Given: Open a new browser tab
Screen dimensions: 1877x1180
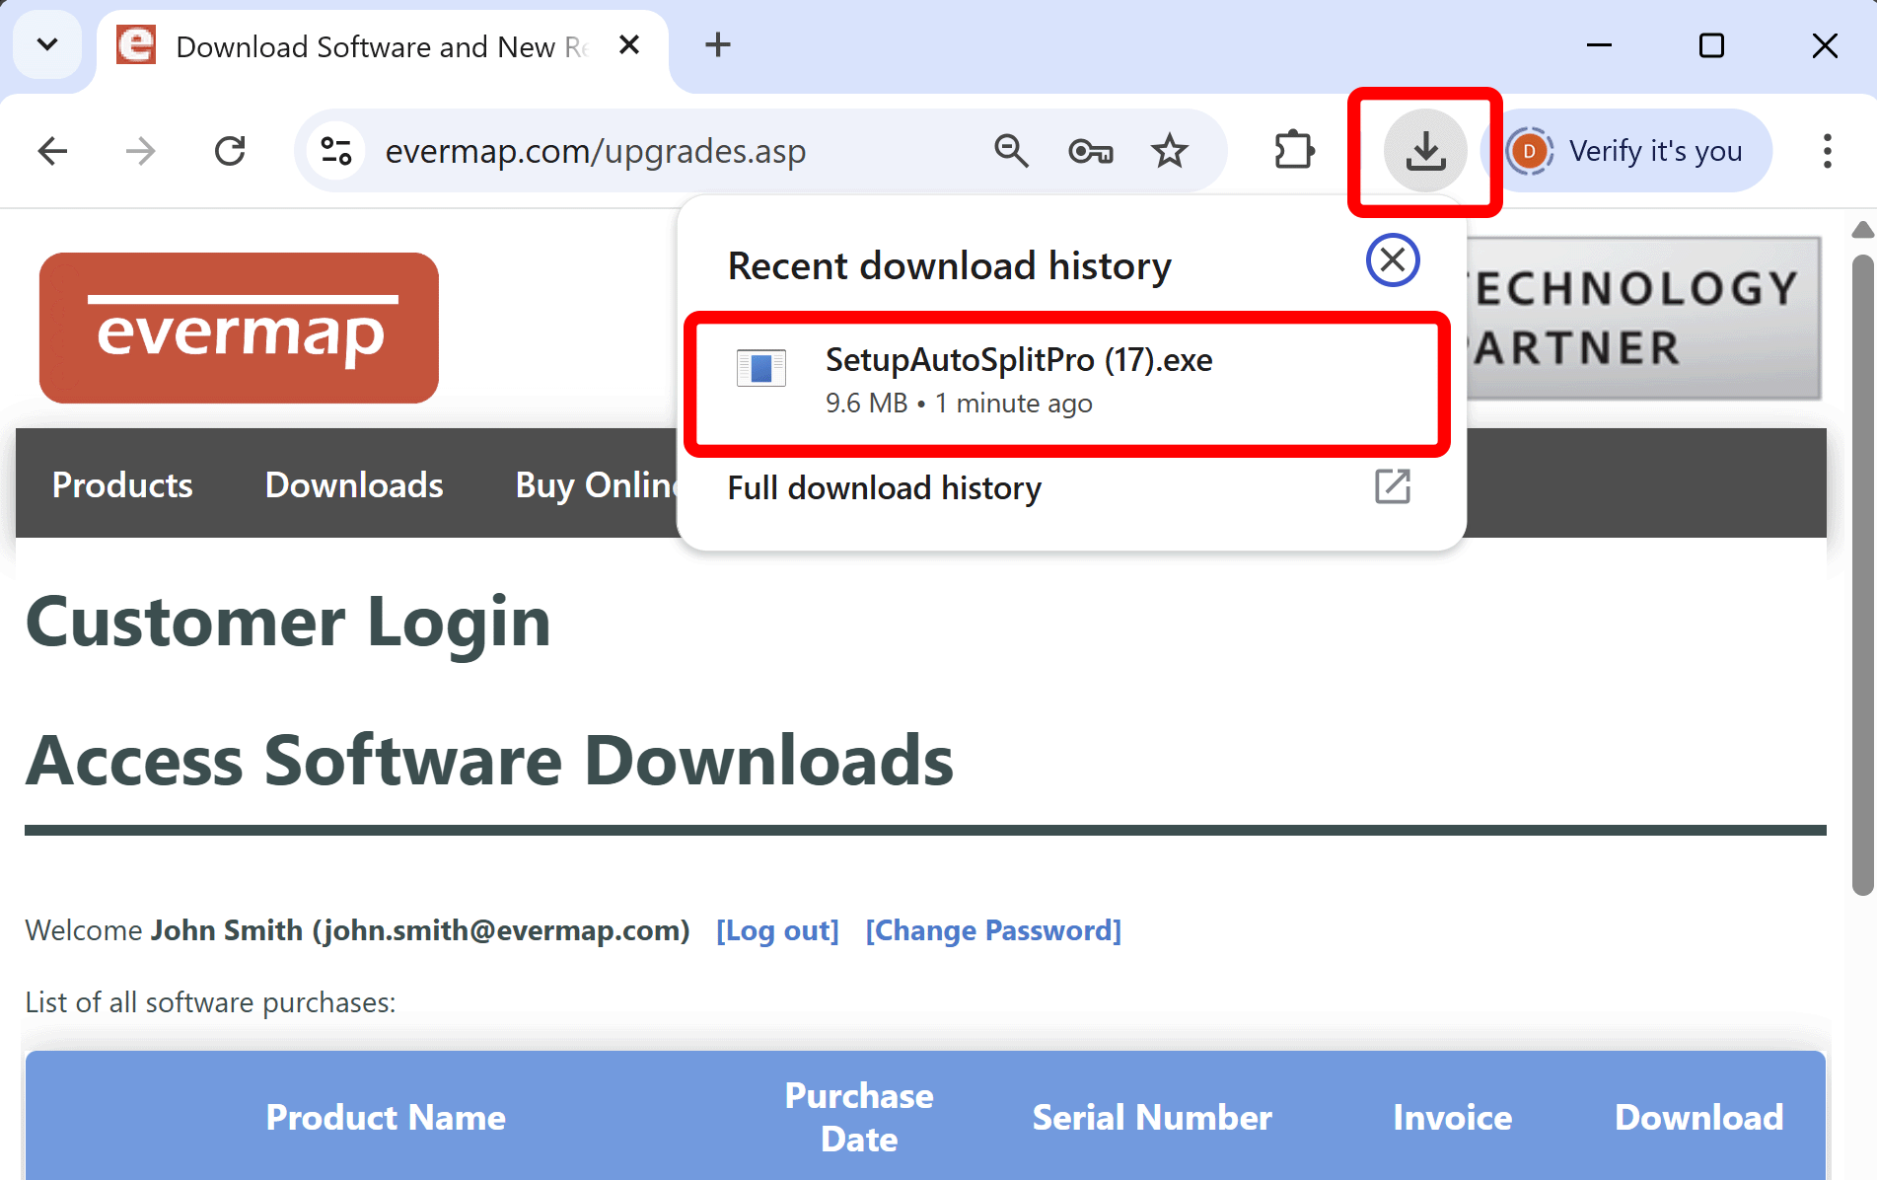Looking at the screenshot, I should point(718,45).
